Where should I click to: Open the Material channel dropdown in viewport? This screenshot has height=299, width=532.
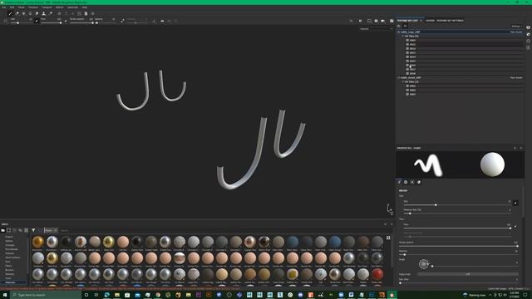tap(376, 29)
